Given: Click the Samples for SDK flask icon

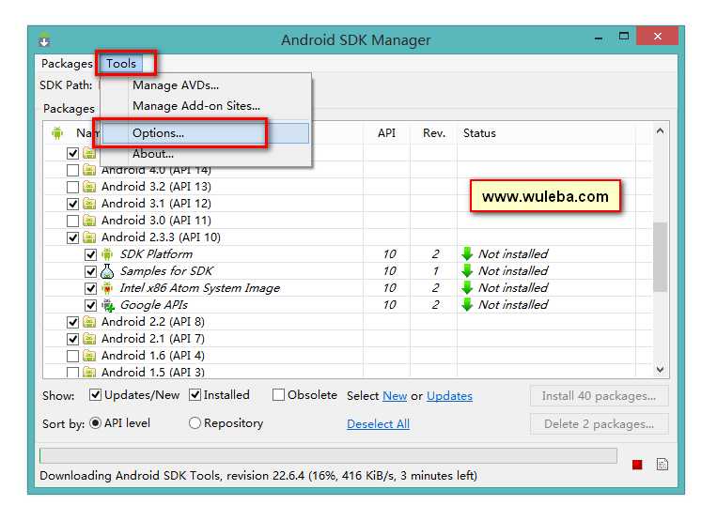Looking at the screenshot, I should click(x=107, y=271).
